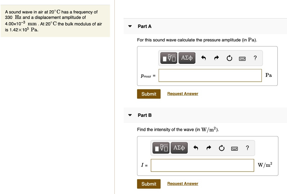Open the Greek symbols menu in Part B
287x194 pixels.
[179, 148]
